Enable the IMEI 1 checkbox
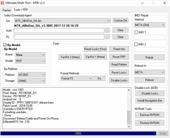Viewport: 170px width, 138px height. pos(136,32)
